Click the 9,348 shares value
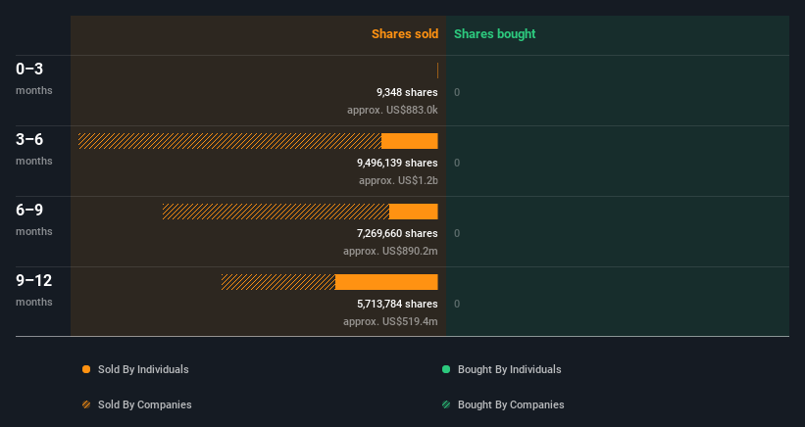Image resolution: width=805 pixels, height=427 pixels. 407,92
